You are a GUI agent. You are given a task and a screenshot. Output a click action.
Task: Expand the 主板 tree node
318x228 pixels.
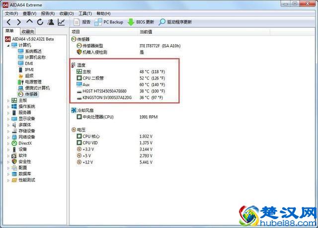[x=8, y=100]
